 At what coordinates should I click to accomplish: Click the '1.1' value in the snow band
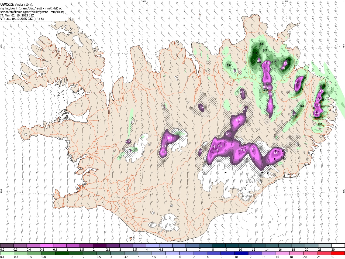pos(254,149)
